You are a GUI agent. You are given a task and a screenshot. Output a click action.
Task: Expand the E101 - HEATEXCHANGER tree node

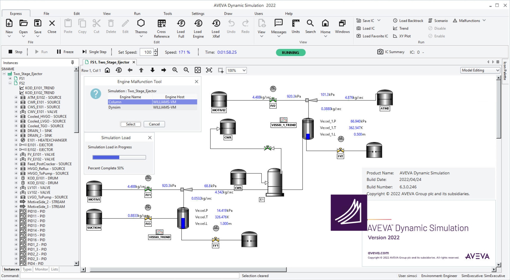tap(16, 140)
